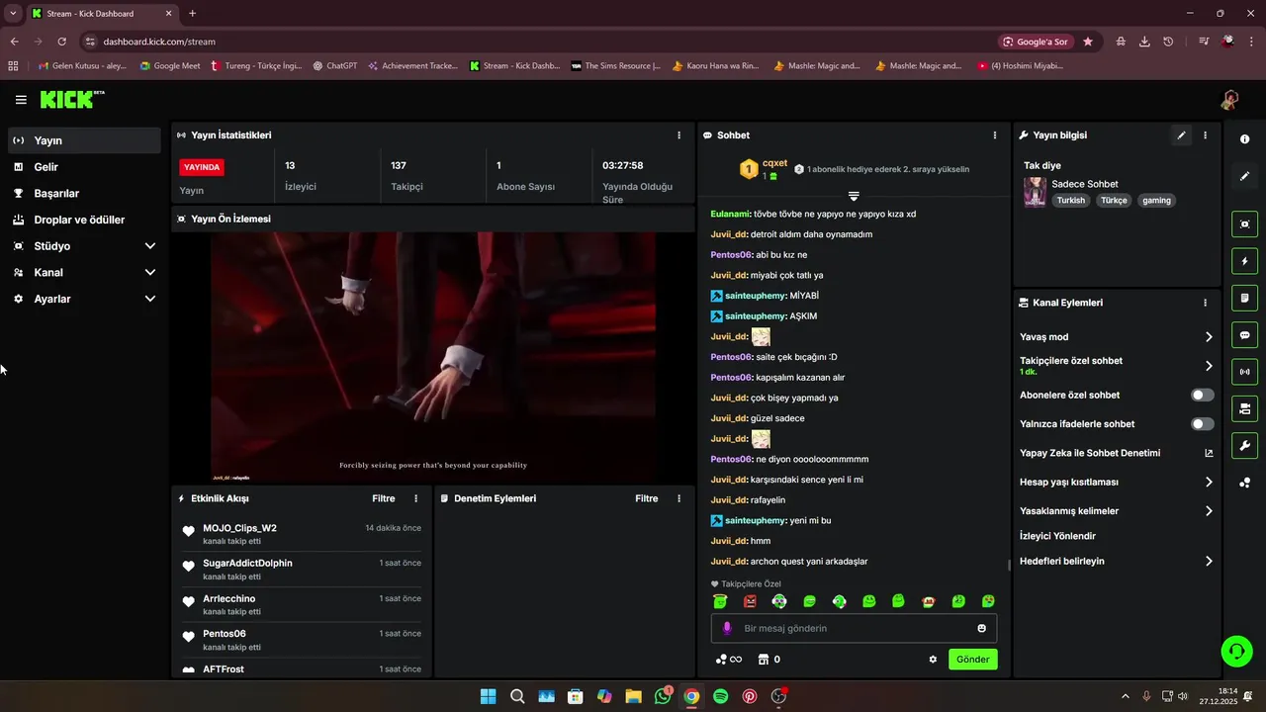Open Gelir in the left sidebar
Viewport: 1266px width, 712px height.
pyautogui.click(x=84, y=167)
